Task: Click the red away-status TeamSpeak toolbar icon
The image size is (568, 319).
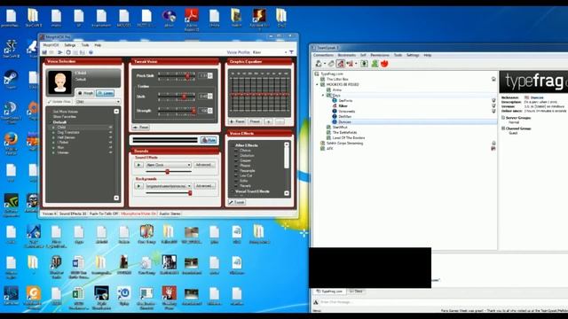Action: [x=350, y=64]
